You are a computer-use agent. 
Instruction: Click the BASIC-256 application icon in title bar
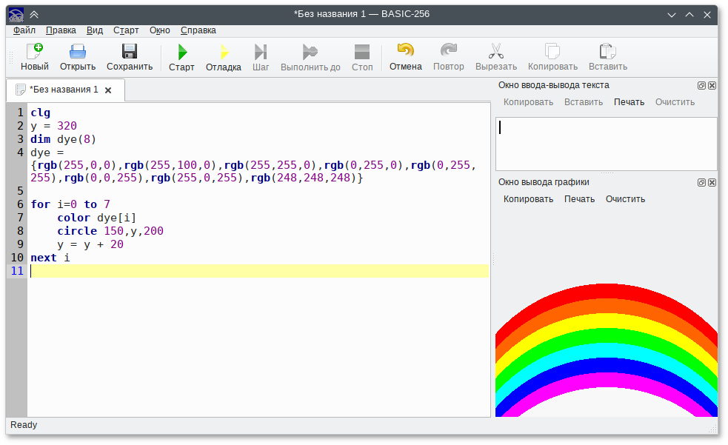16,14
